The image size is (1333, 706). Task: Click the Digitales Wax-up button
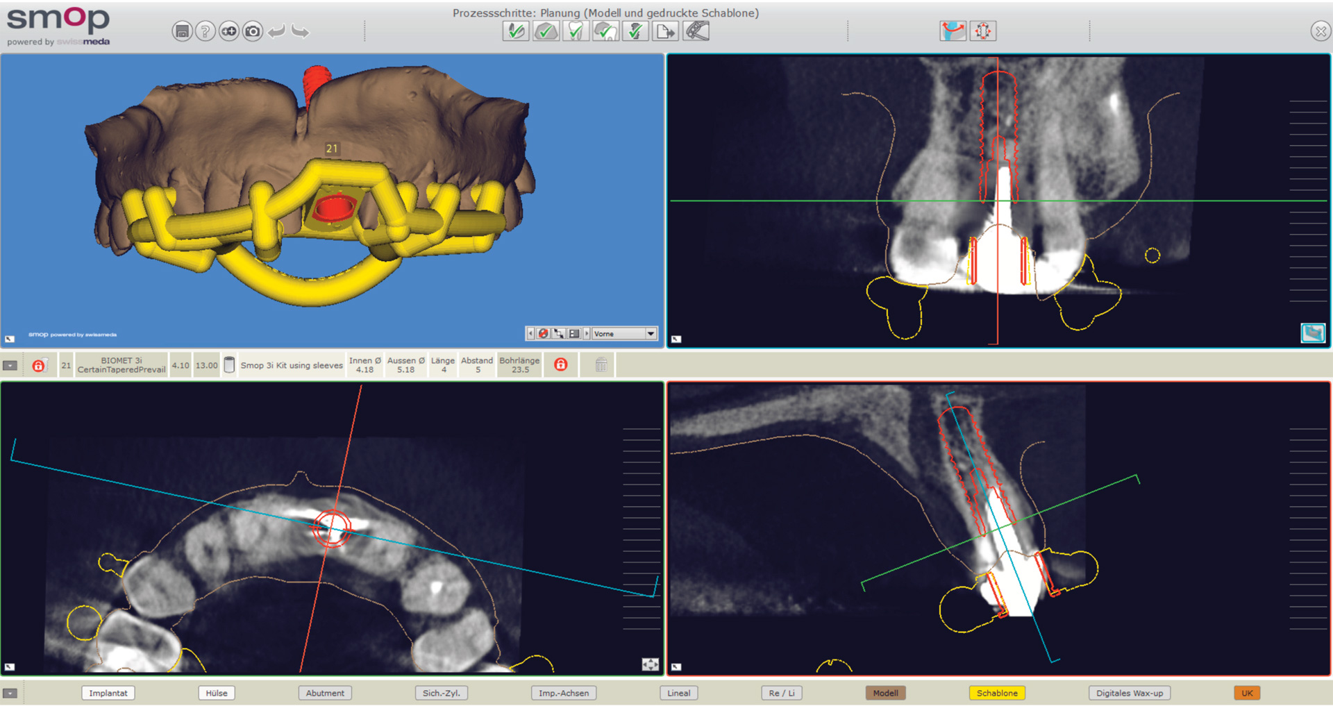pos(1129,693)
